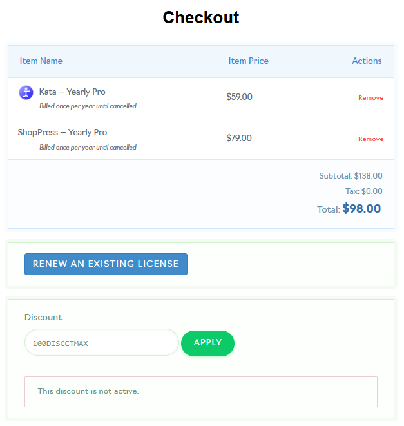Click the $79.00 ShopPress price

coord(239,138)
